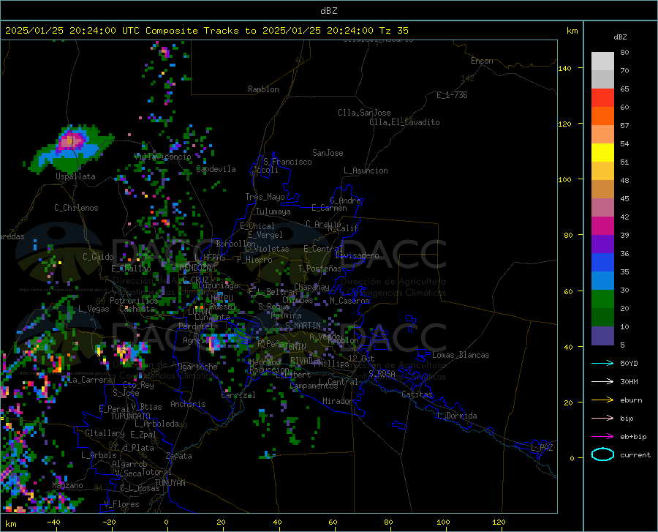Click the strong echo cell above Uspallata
The width and height of the screenshot is (658, 532).
click(x=70, y=141)
